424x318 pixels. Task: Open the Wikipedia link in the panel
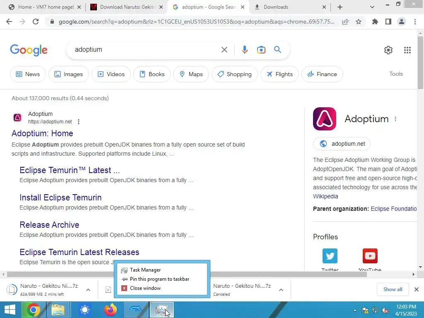[325, 196]
